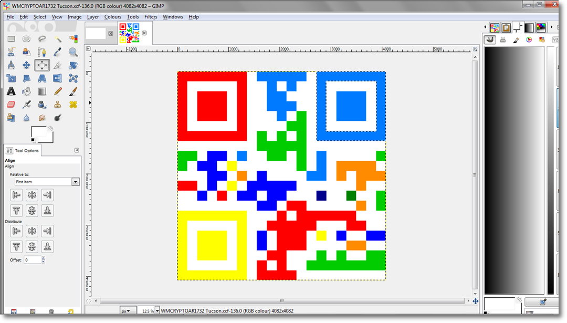
Task: Choose the Blend gradient tool
Action: coord(42,91)
